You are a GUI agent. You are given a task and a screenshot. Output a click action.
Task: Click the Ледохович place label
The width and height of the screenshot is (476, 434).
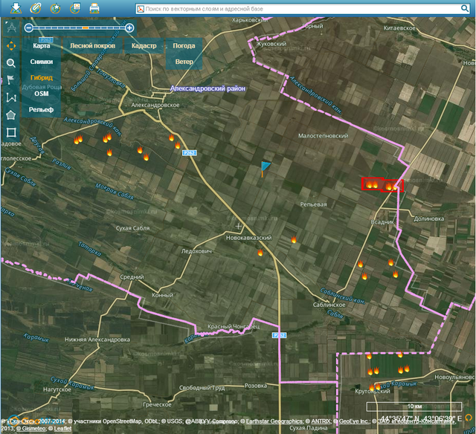tap(196, 251)
